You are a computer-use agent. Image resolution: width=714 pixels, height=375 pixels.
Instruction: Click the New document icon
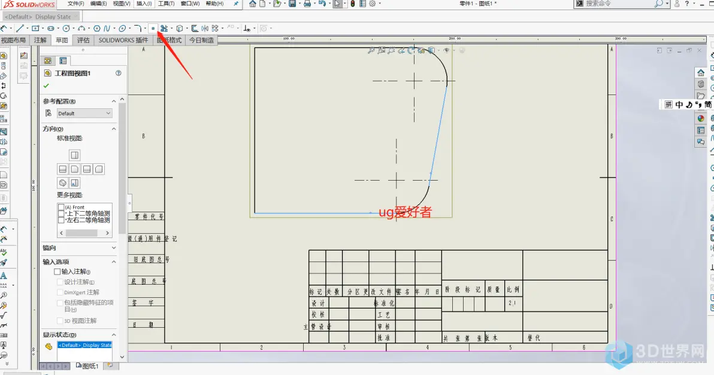click(262, 4)
